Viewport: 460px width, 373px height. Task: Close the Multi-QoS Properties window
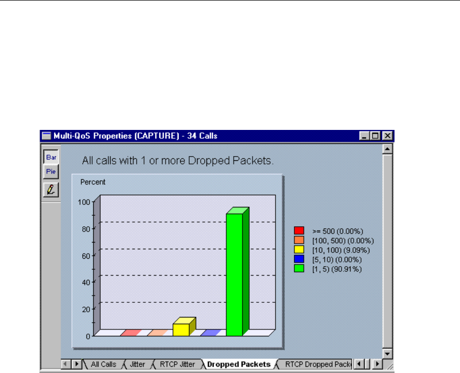[x=388, y=136]
